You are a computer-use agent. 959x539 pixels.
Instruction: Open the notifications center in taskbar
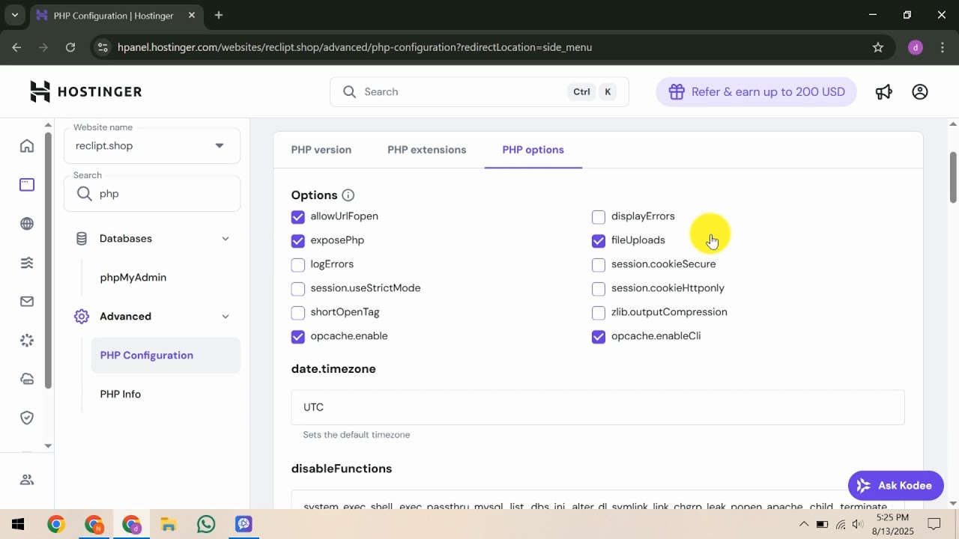[x=934, y=524]
